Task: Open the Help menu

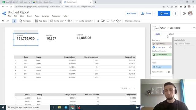Action: coord(65,16)
